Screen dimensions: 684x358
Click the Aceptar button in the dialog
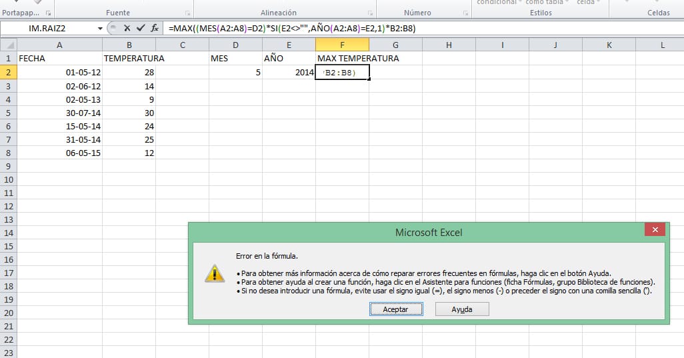point(396,309)
